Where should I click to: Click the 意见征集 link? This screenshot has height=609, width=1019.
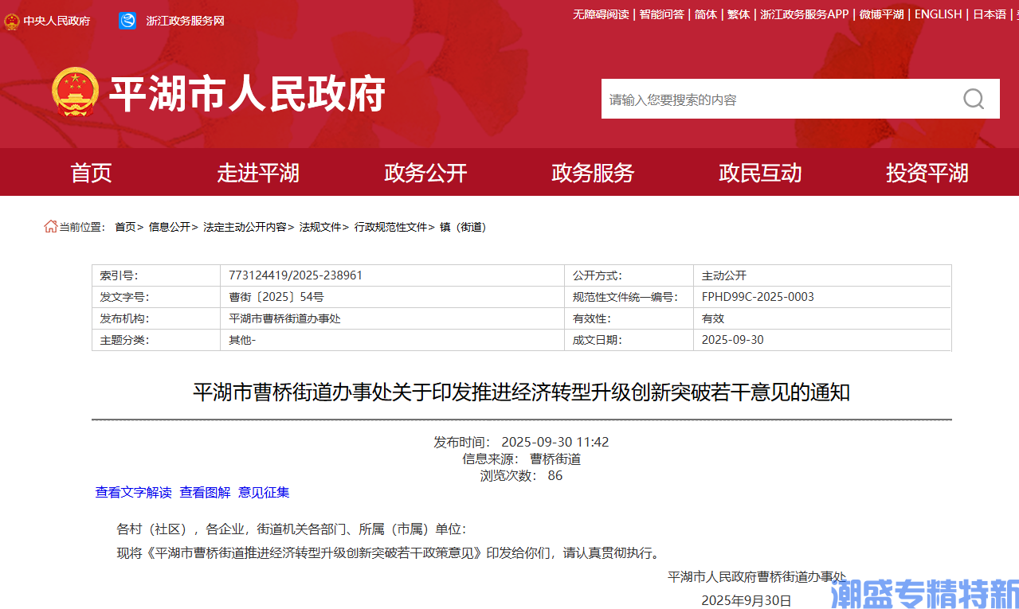[264, 493]
